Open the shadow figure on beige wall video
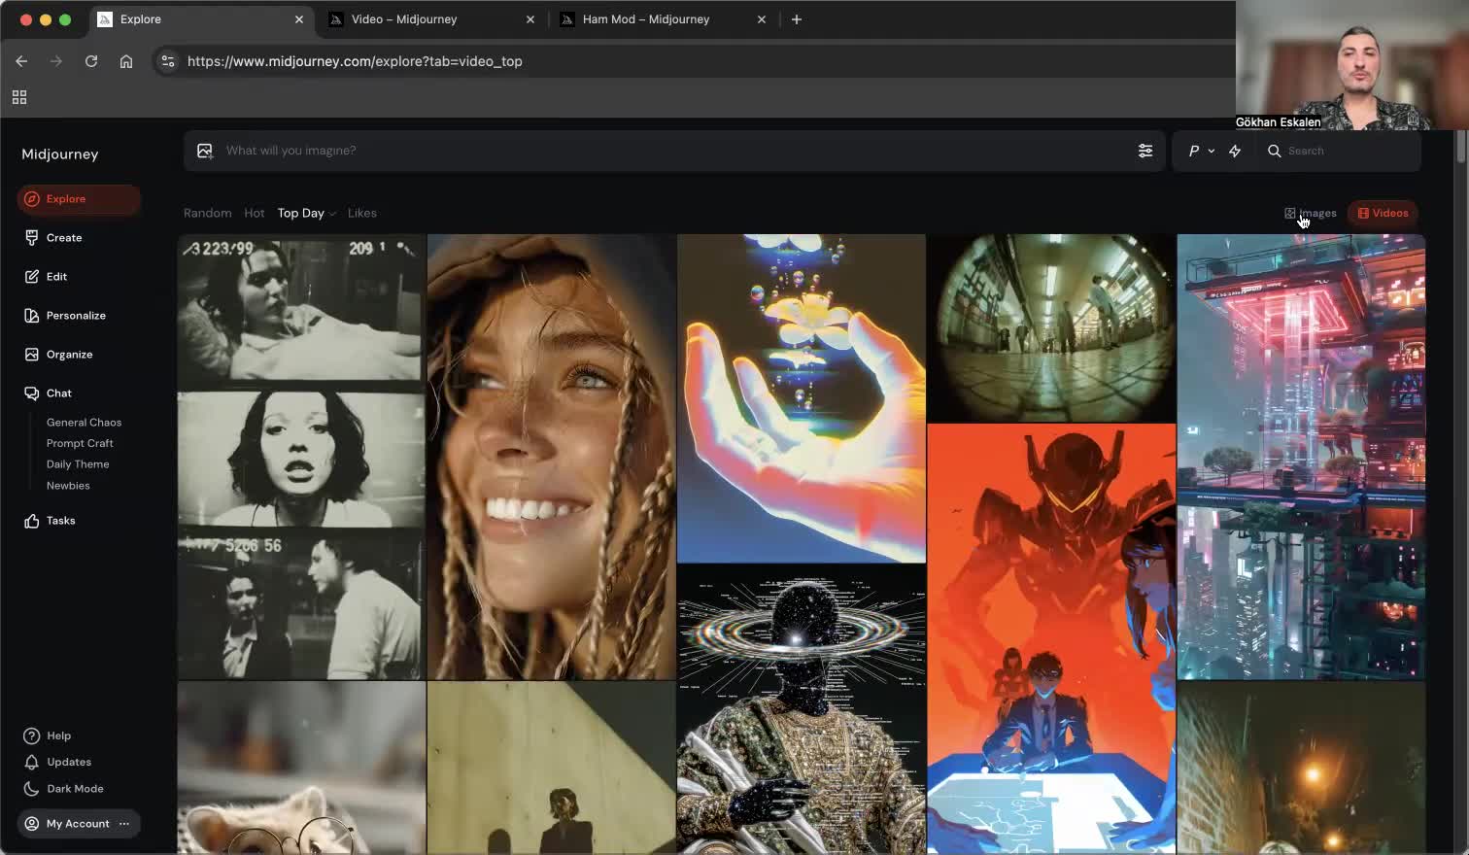Viewport: 1469px width, 855px height. 551,769
